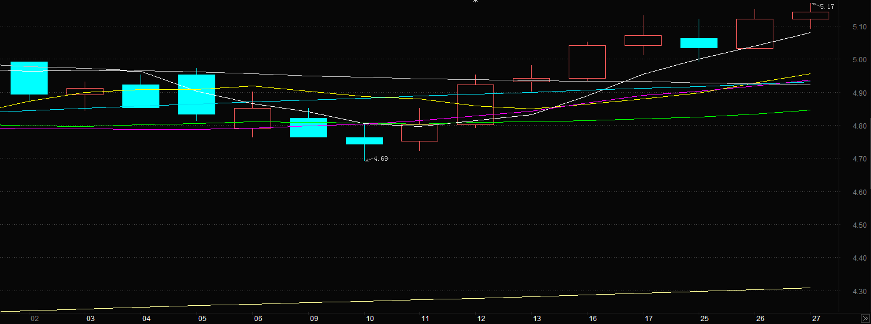
Task: Click the 27 date label on axis
Action: point(816,319)
